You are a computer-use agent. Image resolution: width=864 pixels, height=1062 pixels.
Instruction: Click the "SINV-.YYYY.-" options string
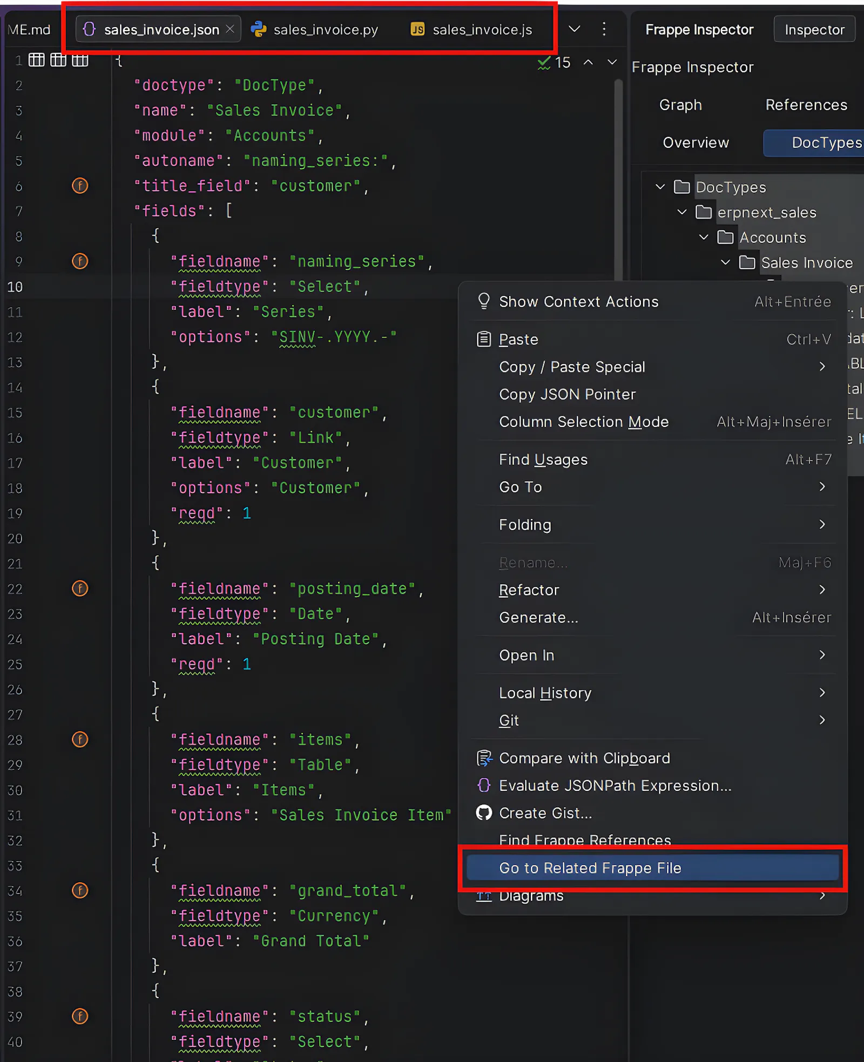pos(334,337)
